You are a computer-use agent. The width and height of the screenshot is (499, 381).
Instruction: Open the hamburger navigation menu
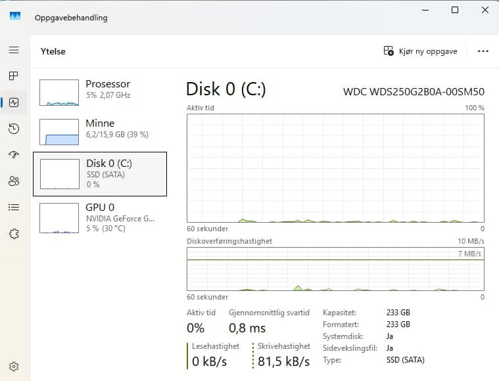click(x=14, y=50)
